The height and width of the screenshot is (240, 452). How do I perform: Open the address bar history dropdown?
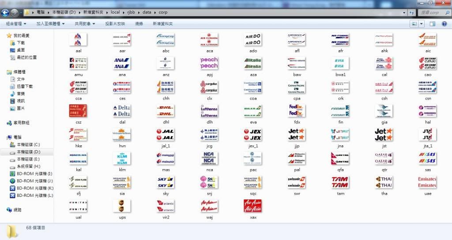[x=404, y=13]
